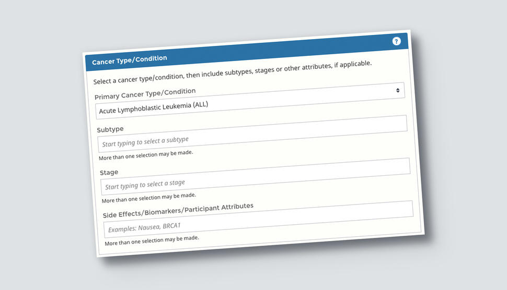This screenshot has height=290, width=507.
Task: Click the Subtype field label
Action: point(110,129)
